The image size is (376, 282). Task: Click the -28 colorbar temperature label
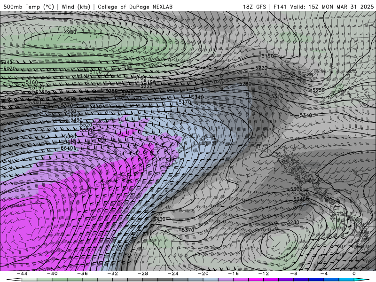(143, 274)
